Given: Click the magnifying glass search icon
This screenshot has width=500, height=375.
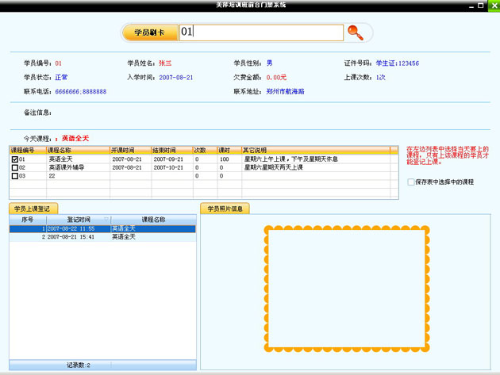Looking at the screenshot, I should pos(358,33).
